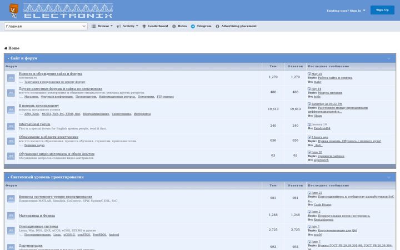Open the International Forum link
Image resolution: width=400 pixels, height=250 pixels.
pyautogui.click(x=34, y=124)
